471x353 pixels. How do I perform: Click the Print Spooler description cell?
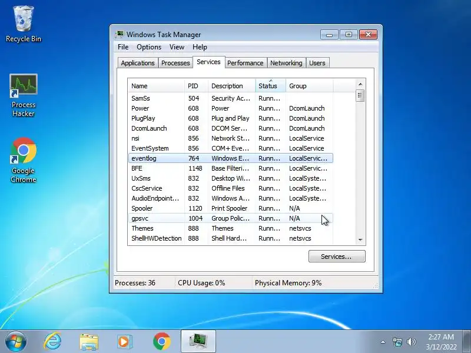pos(230,208)
